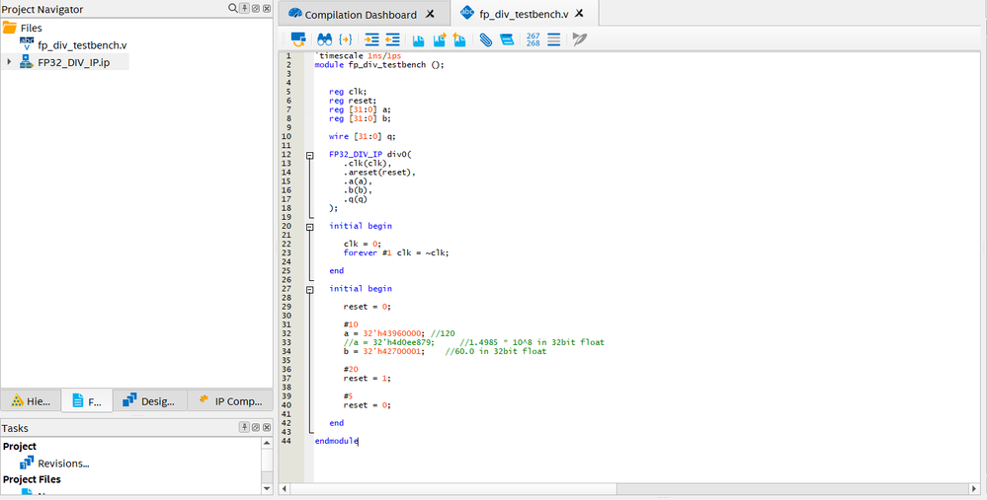
Task: Click the curly-brace matching delimiter icon
Action: click(345, 39)
